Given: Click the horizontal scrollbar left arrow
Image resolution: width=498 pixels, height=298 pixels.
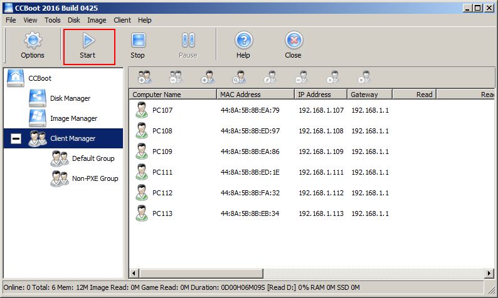Looking at the screenshot, I should [x=134, y=273].
